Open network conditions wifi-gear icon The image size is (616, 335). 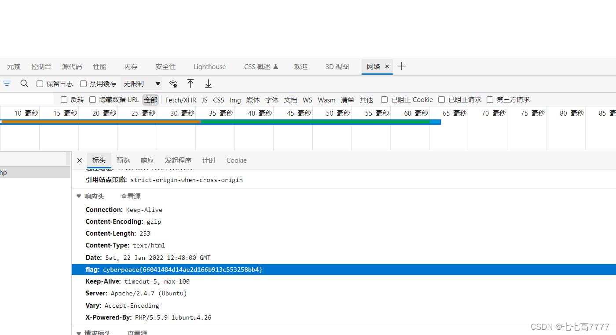pos(173,84)
